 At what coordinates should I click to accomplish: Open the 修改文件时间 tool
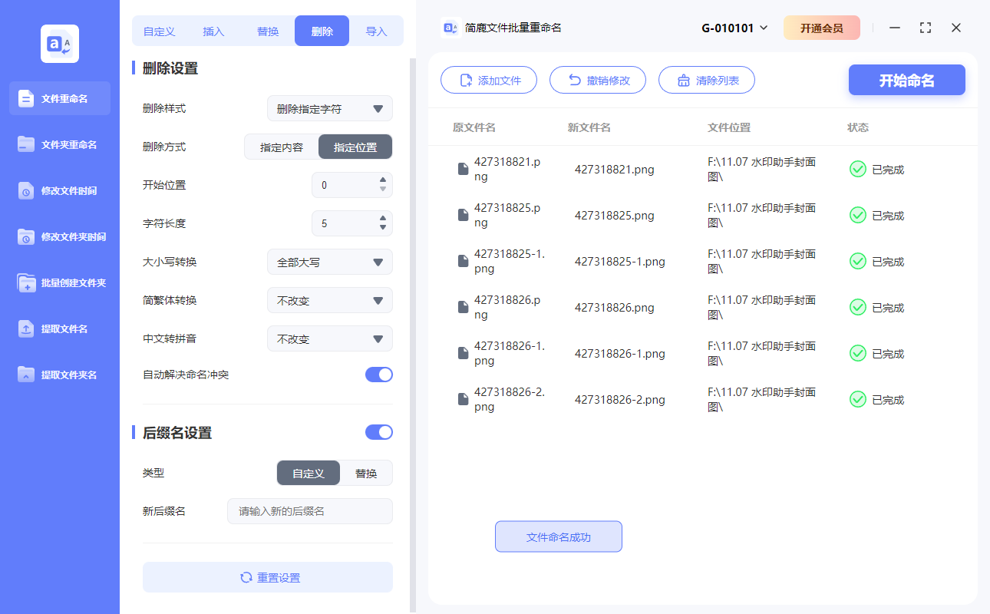coord(59,190)
